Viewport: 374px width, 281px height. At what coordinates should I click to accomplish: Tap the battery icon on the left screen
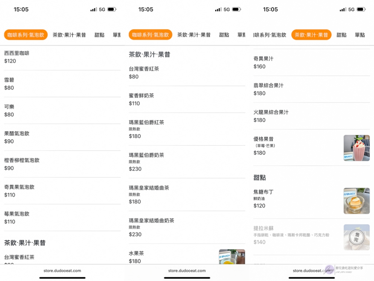[x=112, y=9]
